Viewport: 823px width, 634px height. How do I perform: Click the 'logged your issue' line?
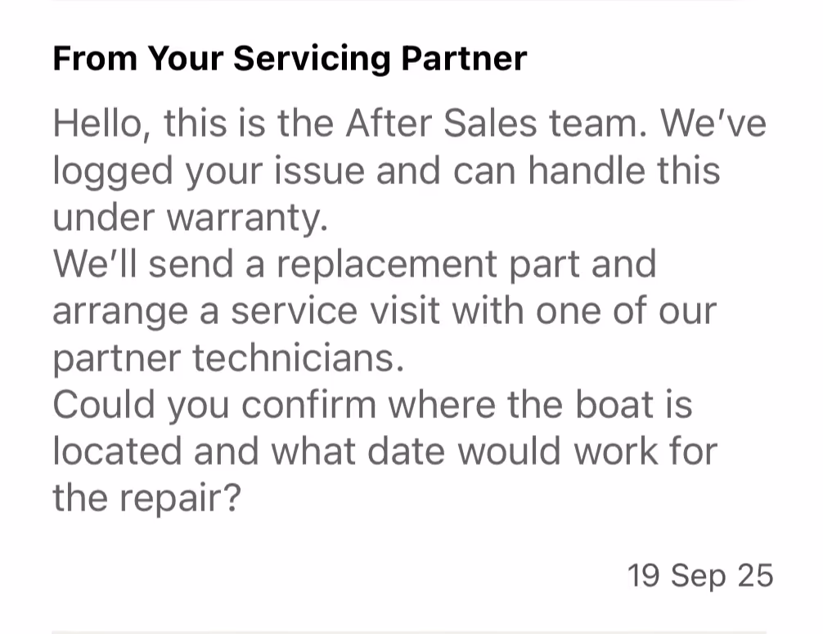tap(386, 171)
